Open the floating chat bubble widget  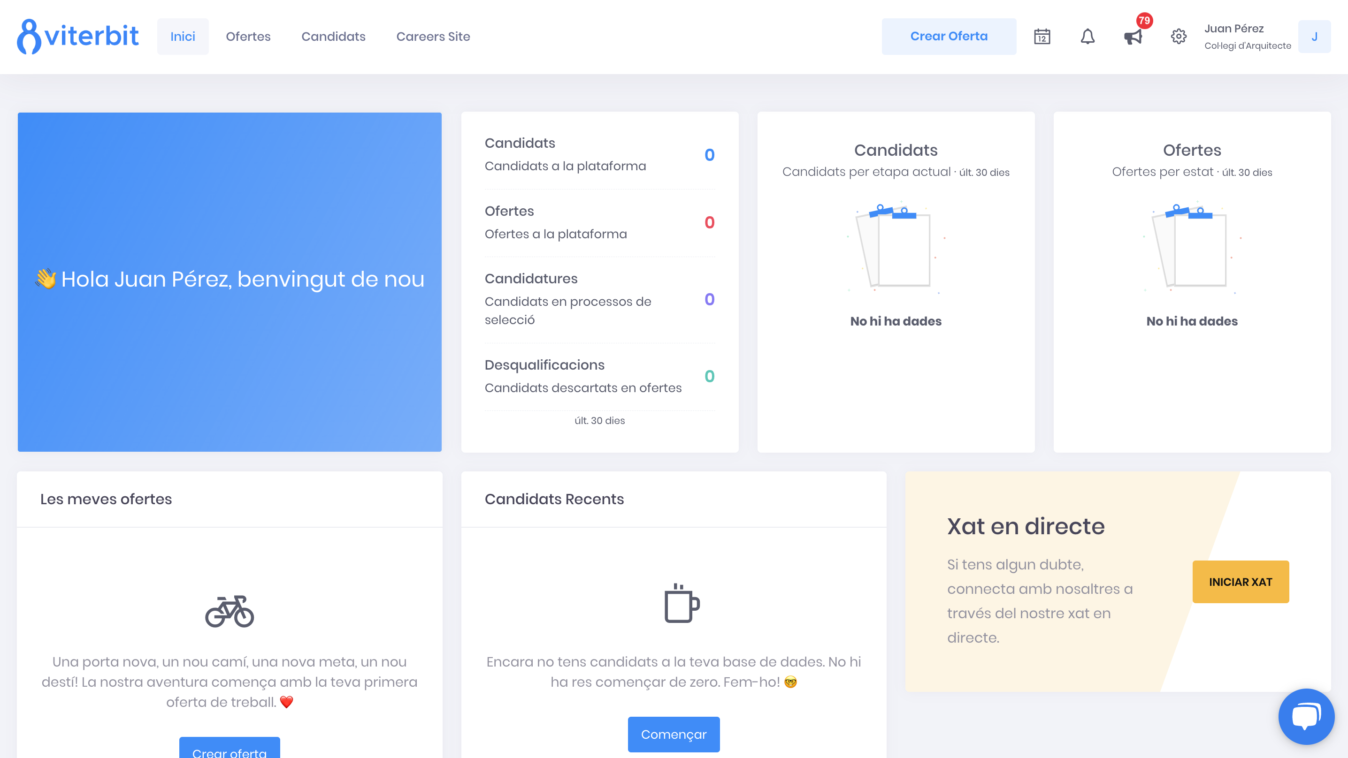[x=1306, y=716]
